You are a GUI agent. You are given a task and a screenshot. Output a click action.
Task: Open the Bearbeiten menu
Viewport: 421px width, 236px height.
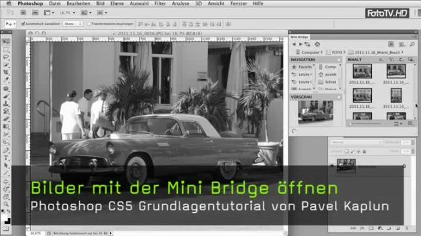(x=78, y=3)
